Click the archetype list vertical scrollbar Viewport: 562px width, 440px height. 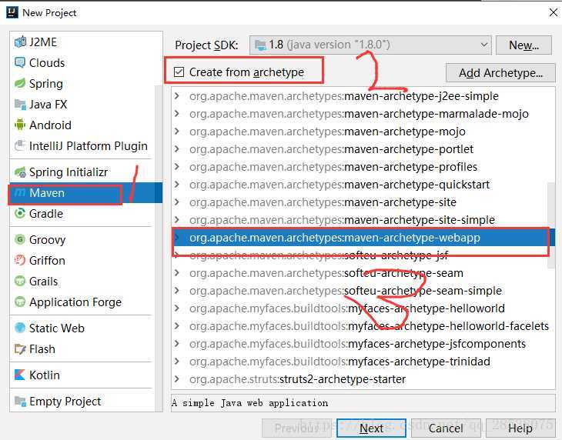[x=551, y=225]
